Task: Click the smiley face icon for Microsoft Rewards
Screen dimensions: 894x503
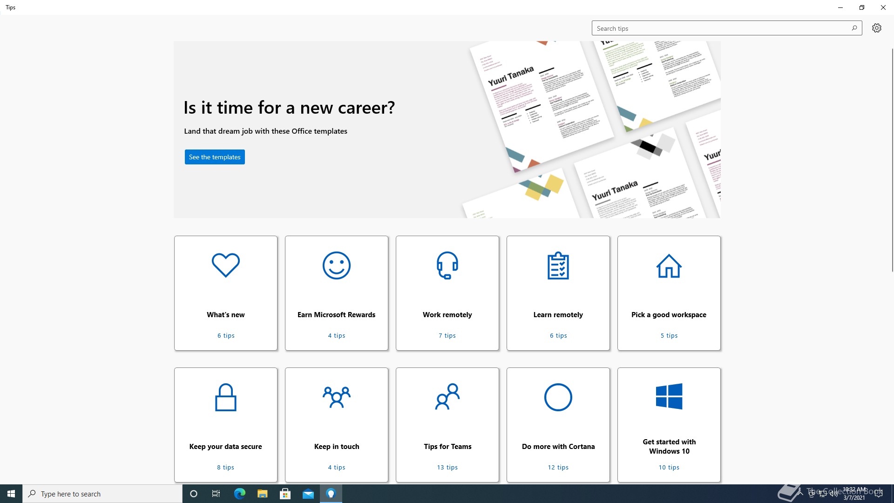Action: click(x=337, y=265)
